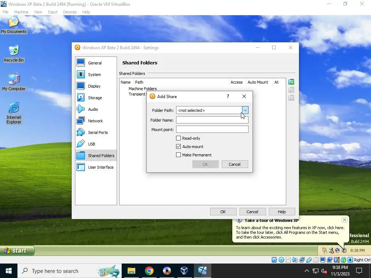Screen dimensions: 371x278
Task: Click question mark help in Add Share
Action: coord(228,96)
